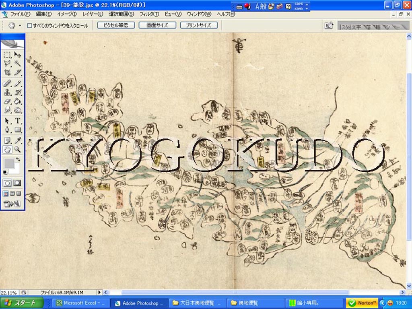Viewport: 412px width, 309px height.
Task: Swap foreground and background colors
Action: click(x=18, y=159)
